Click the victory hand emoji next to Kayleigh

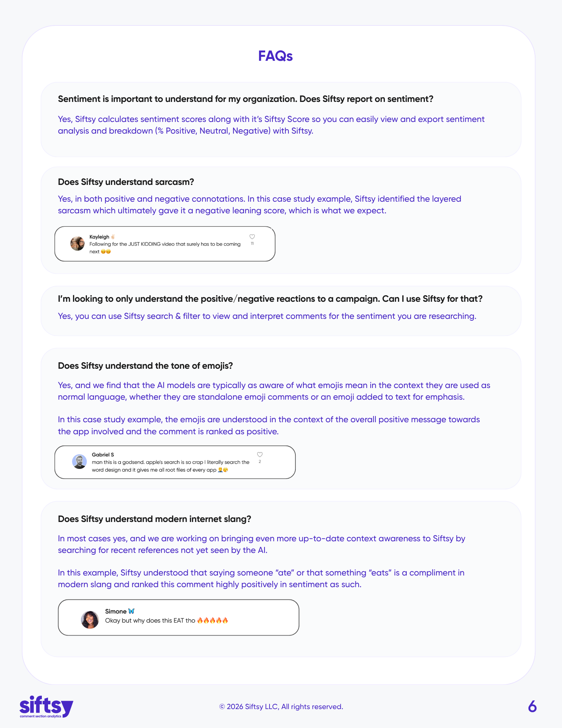[x=113, y=237]
